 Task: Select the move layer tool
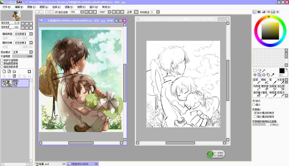(255, 75)
